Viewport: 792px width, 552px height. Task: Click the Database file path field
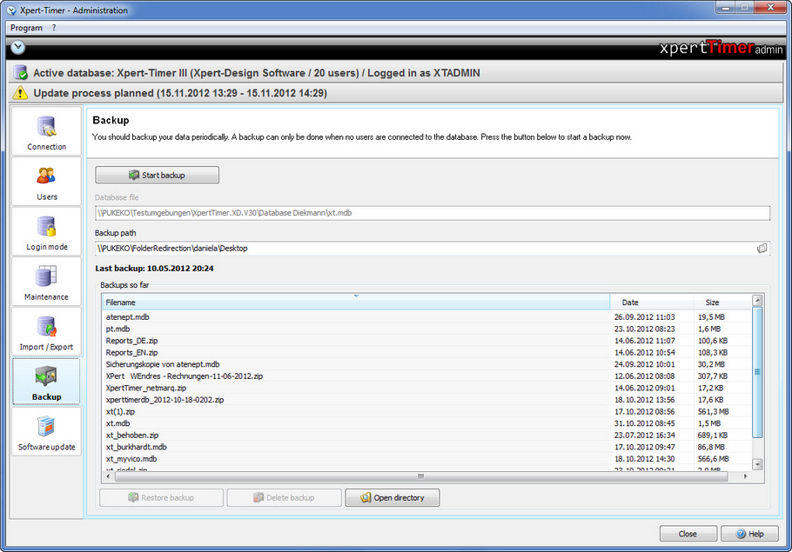(433, 213)
